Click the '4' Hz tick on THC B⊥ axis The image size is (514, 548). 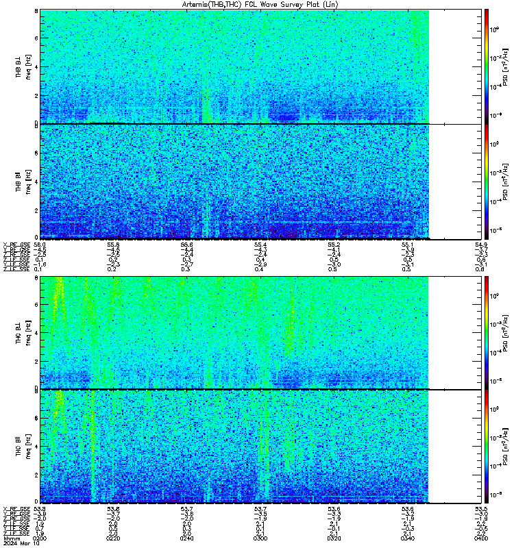click(36, 333)
